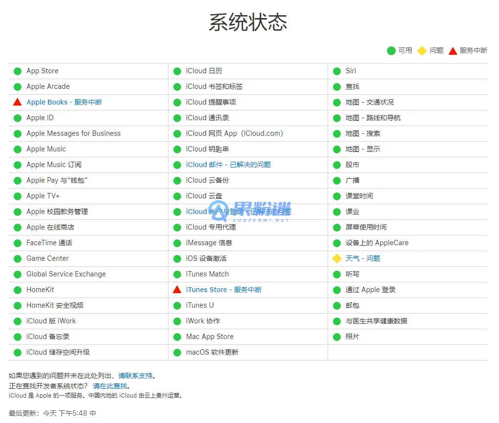Click green status dot beside 查找
Viewport: 499px width, 423px height.
(x=337, y=86)
